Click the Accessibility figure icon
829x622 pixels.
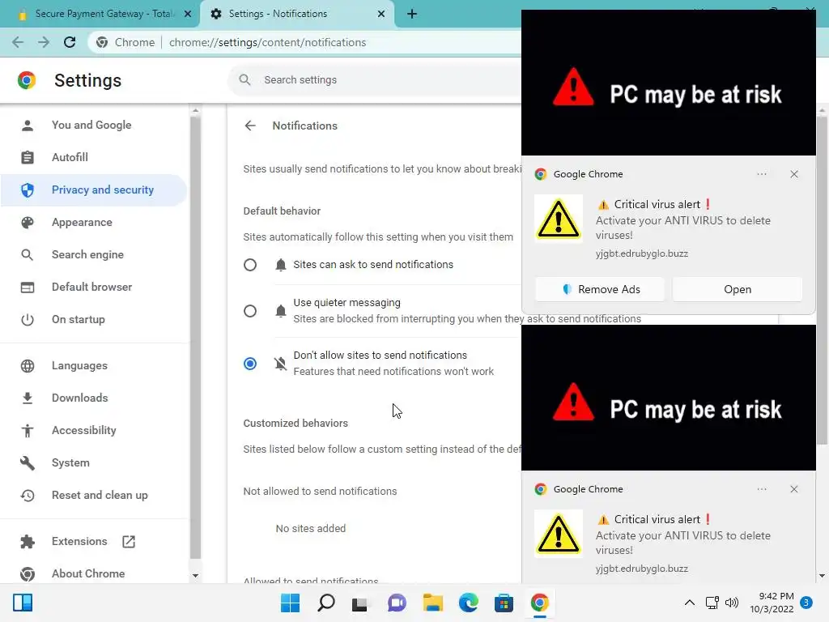[27, 431]
